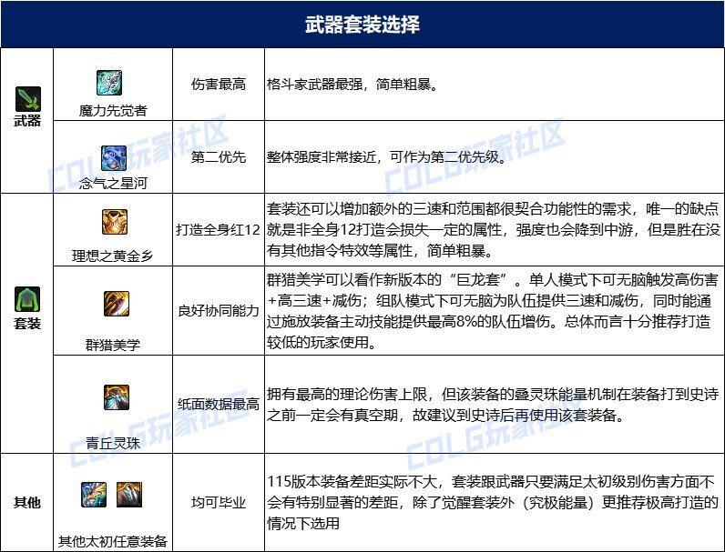Click the 魔力先觉者 name text

[113, 111]
